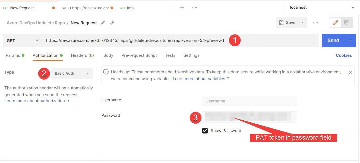This screenshot has height=163, width=360.
Task: Uncheck the Show Password checkbox
Action: [x=205, y=131]
